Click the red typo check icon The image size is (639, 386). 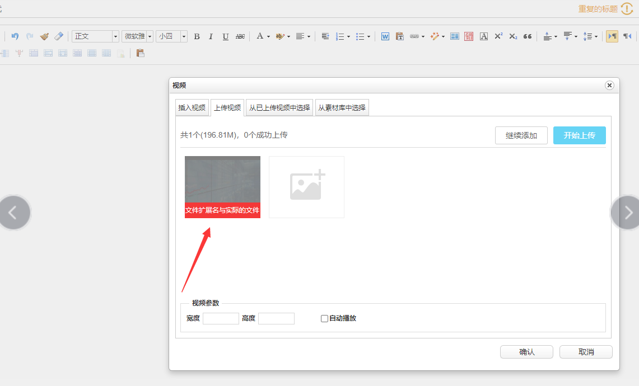point(469,36)
